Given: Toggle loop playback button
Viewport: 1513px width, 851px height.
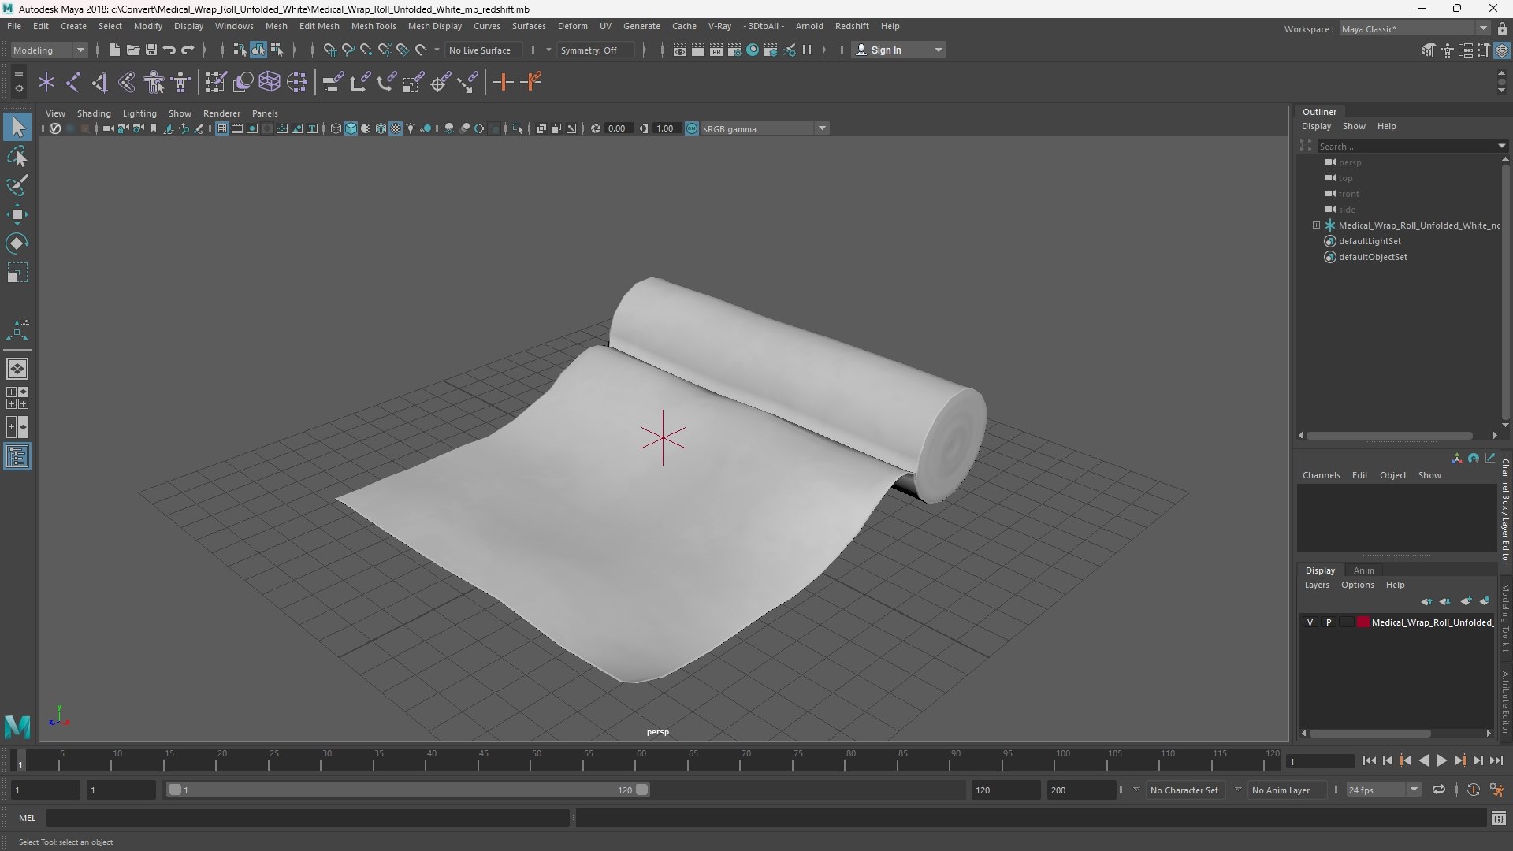Looking at the screenshot, I should (1438, 790).
